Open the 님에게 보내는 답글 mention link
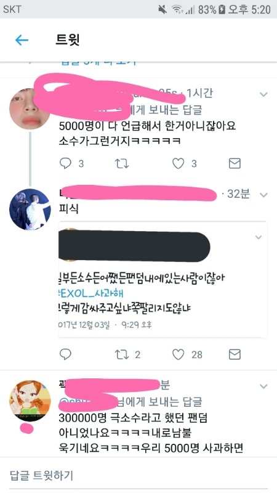The height and width of the screenshot is (493, 277). (130, 402)
